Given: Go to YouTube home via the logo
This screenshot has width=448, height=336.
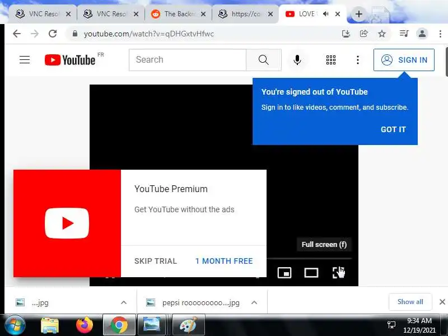Looking at the screenshot, I should (70, 60).
